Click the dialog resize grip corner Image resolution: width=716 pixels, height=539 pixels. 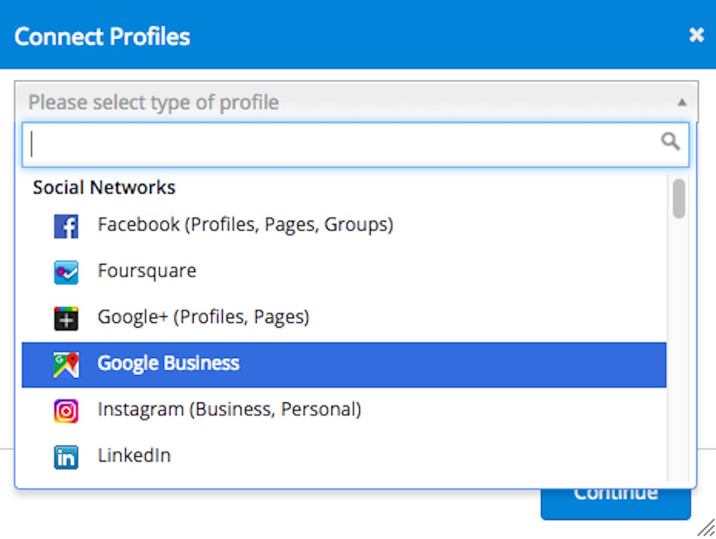[x=707, y=528]
